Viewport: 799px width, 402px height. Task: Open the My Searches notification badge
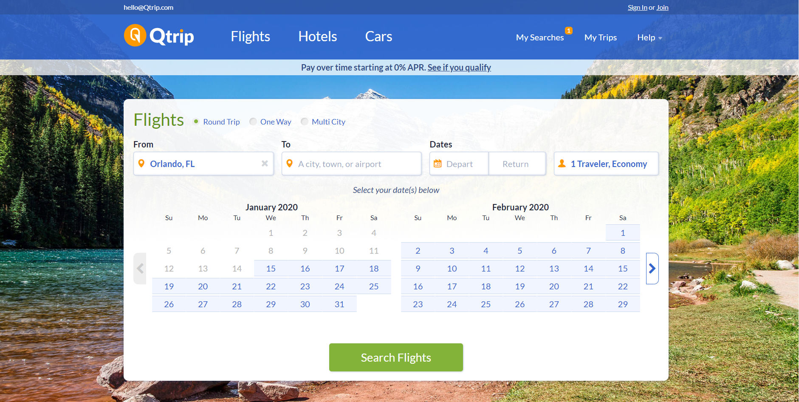[569, 31]
